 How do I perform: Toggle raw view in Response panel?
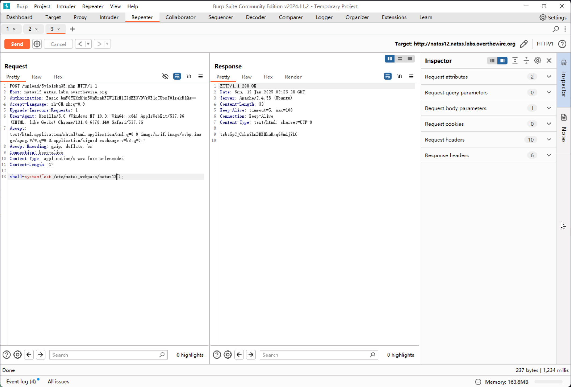point(246,77)
